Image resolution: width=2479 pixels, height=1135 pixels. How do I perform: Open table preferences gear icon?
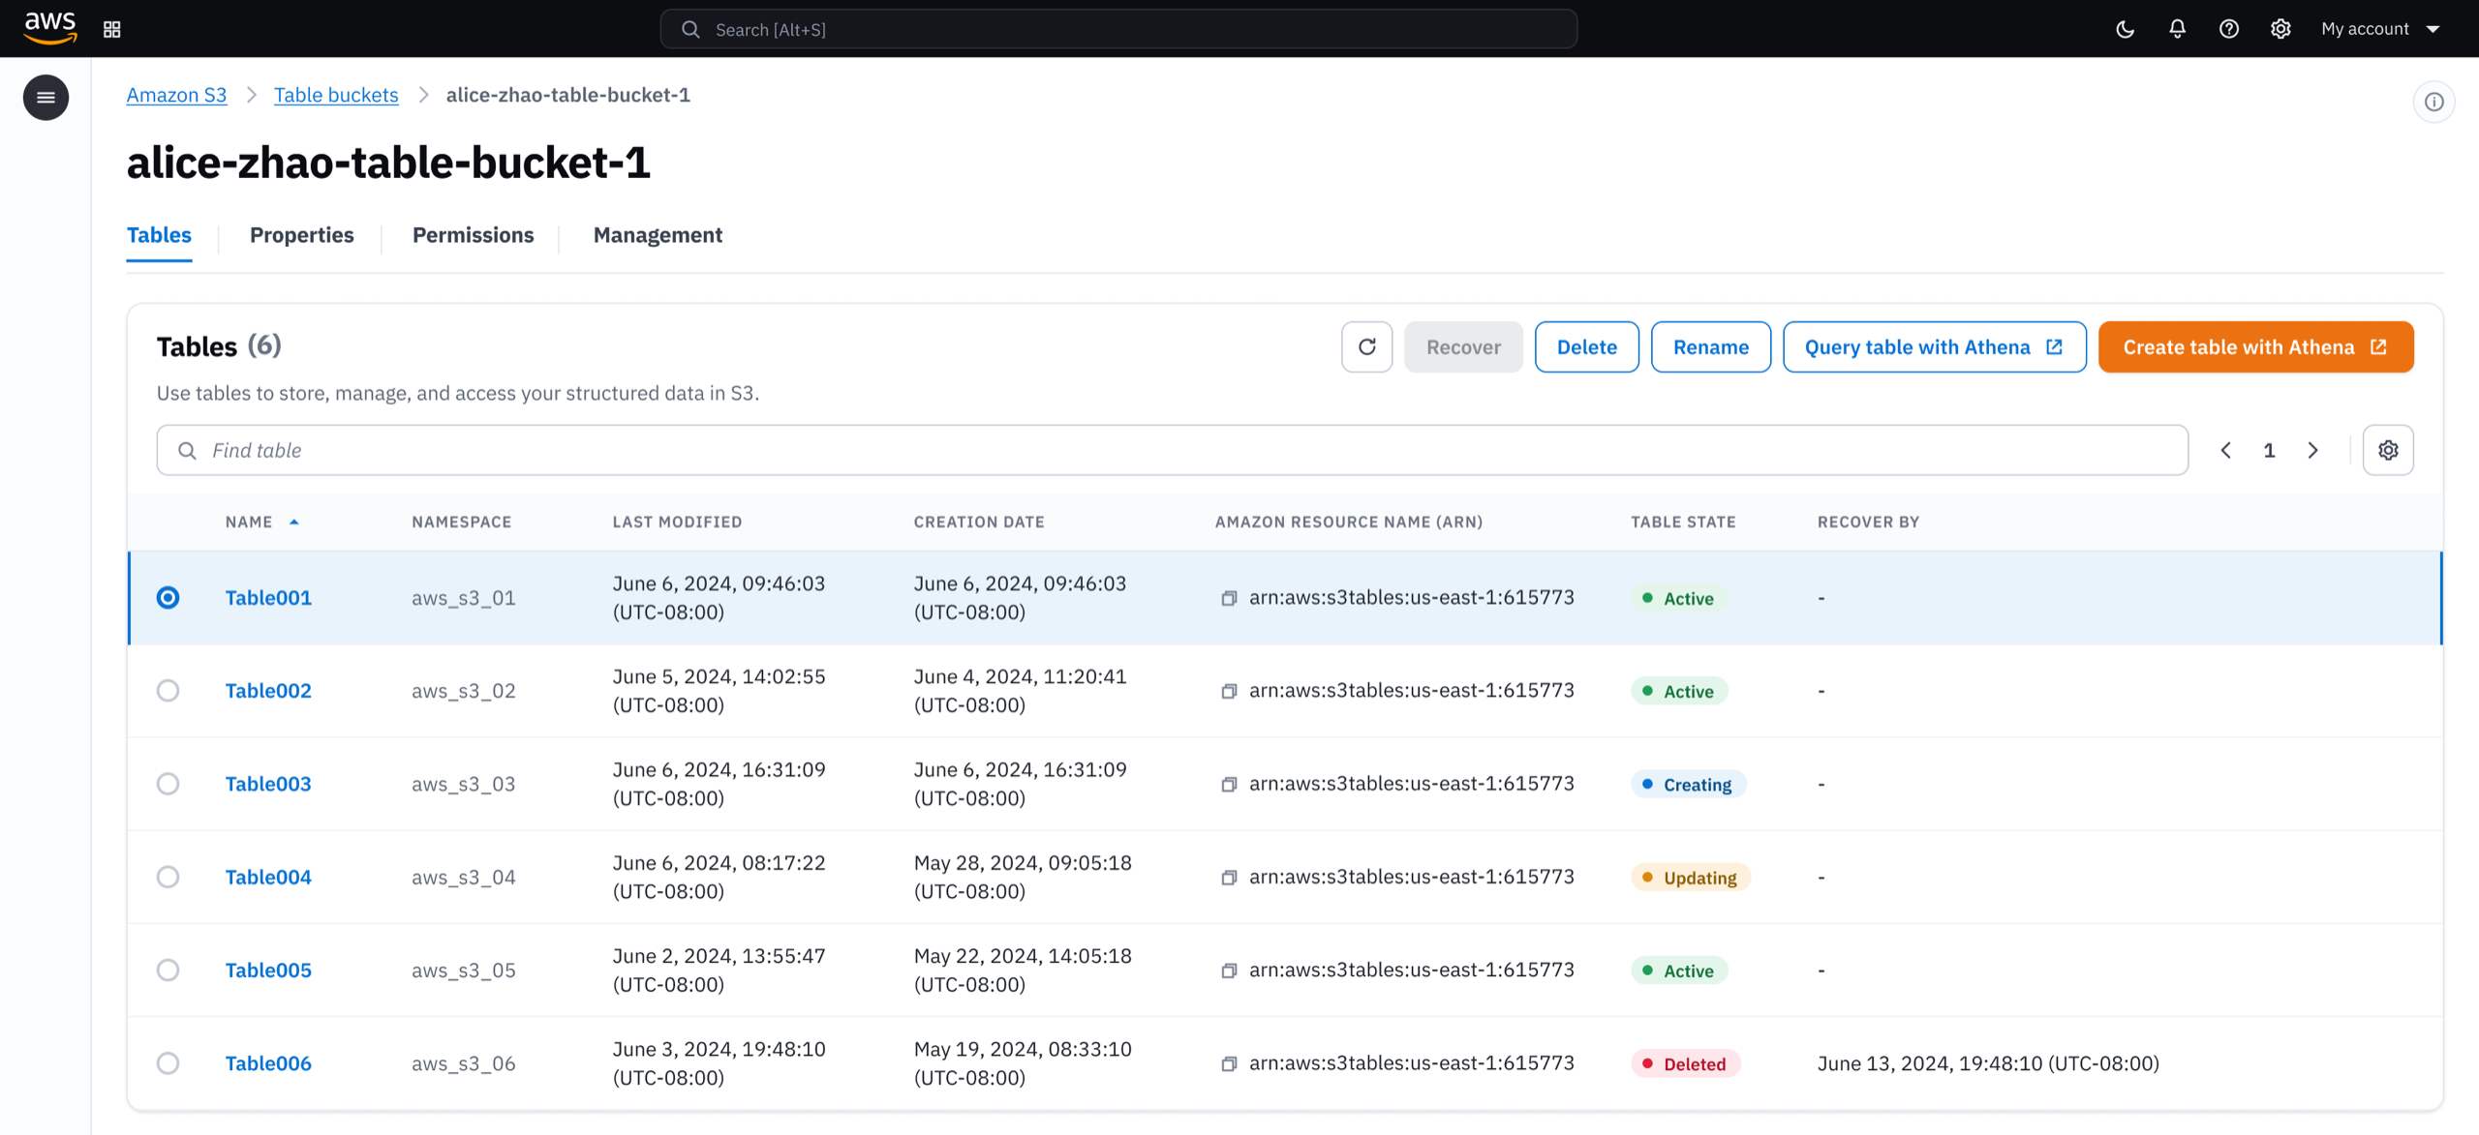pyautogui.click(x=2388, y=450)
